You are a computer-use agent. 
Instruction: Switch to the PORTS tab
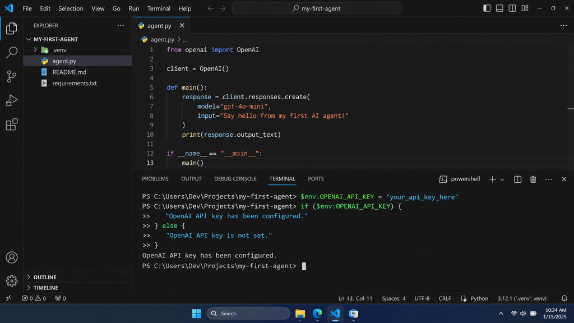click(x=316, y=179)
